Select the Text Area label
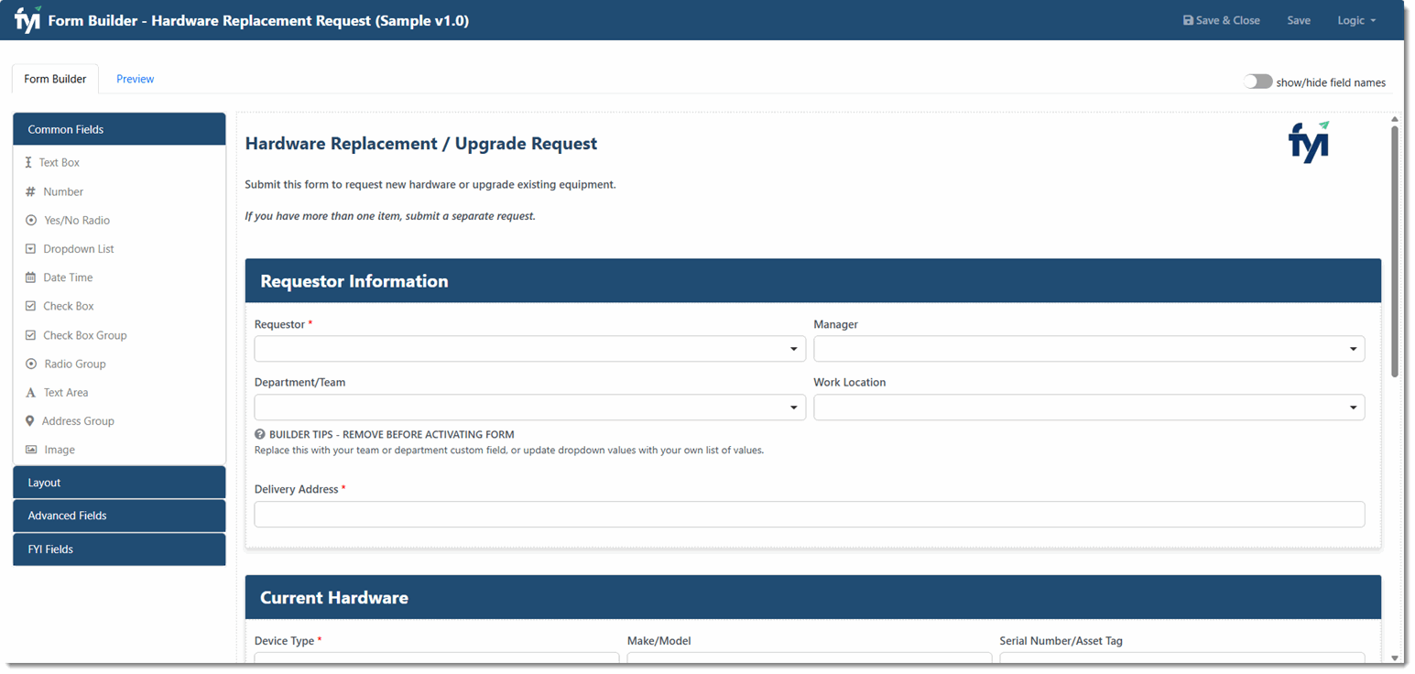The height and width of the screenshot is (674, 1415). point(66,393)
